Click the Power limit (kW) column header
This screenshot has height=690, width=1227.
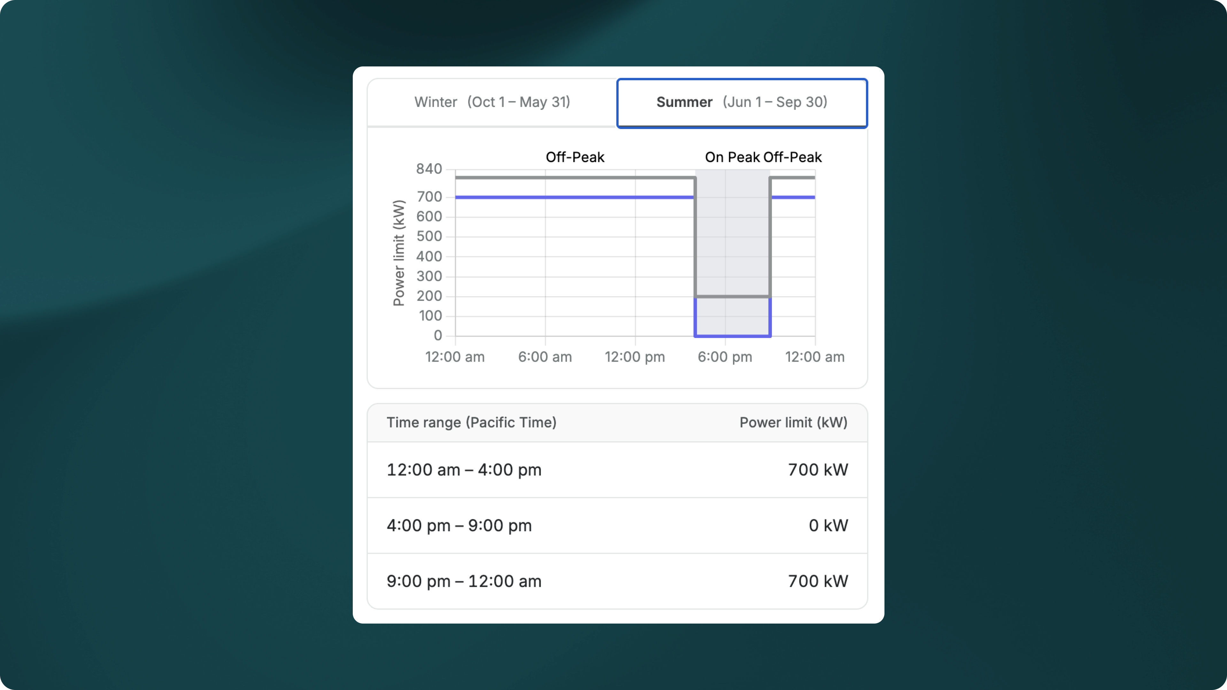point(793,422)
